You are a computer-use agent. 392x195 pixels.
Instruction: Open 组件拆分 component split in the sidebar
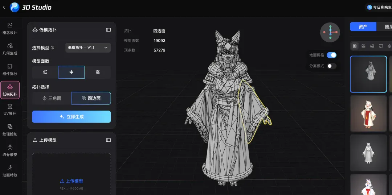10,70
